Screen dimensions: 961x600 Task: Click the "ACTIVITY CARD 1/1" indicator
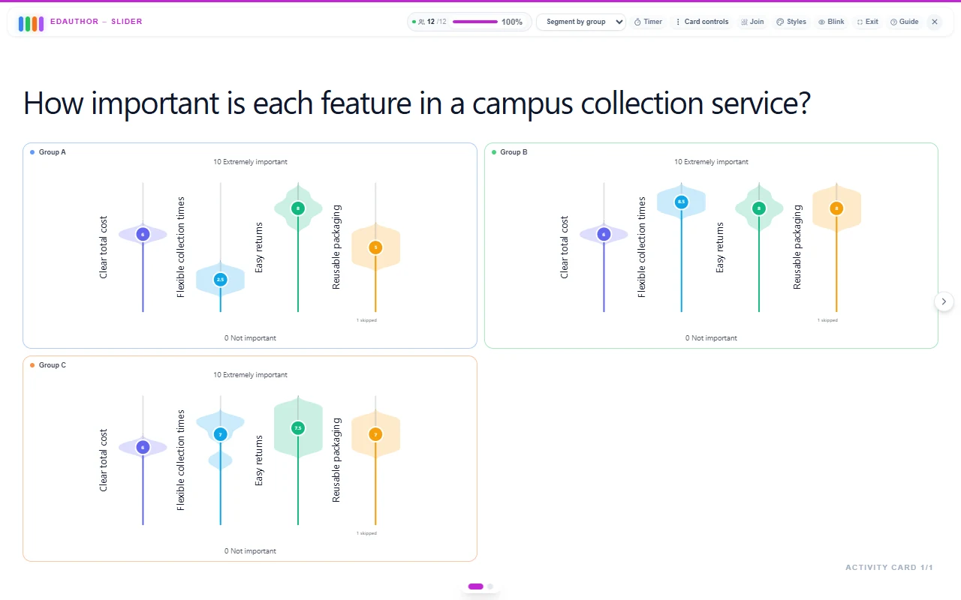889,568
